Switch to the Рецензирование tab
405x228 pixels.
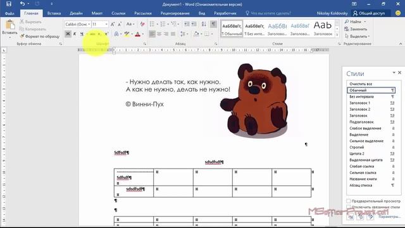(x=175, y=13)
